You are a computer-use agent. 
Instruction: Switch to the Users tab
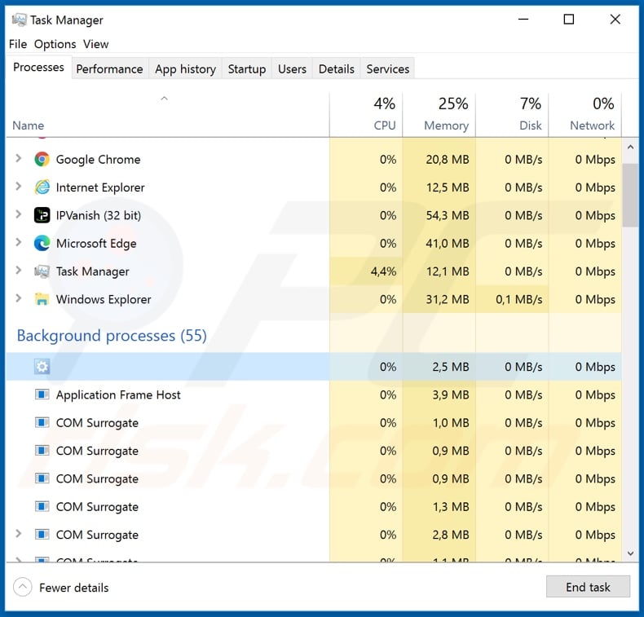click(292, 69)
